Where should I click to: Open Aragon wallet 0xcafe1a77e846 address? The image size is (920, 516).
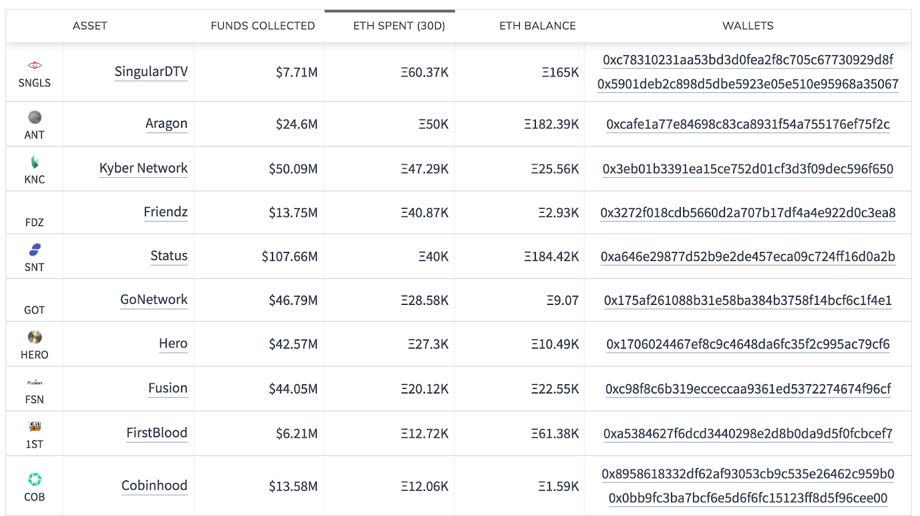pos(748,124)
